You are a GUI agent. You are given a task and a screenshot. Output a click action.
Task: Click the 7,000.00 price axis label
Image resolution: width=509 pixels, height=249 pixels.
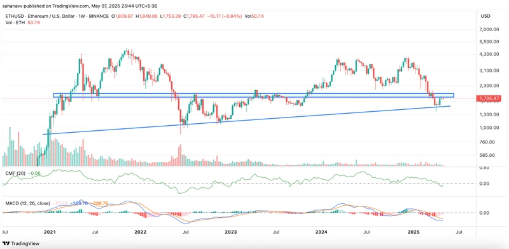pyautogui.click(x=489, y=29)
